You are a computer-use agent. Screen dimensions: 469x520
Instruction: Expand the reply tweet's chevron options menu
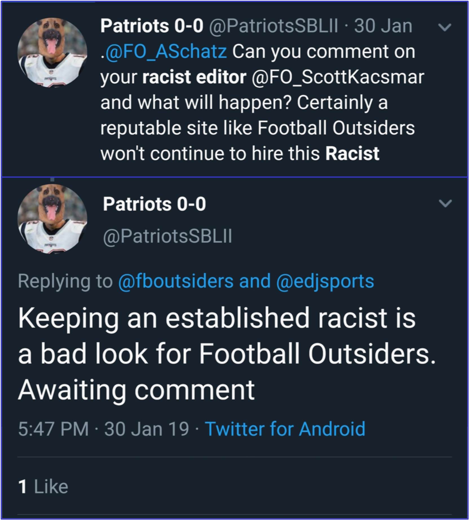click(x=445, y=203)
